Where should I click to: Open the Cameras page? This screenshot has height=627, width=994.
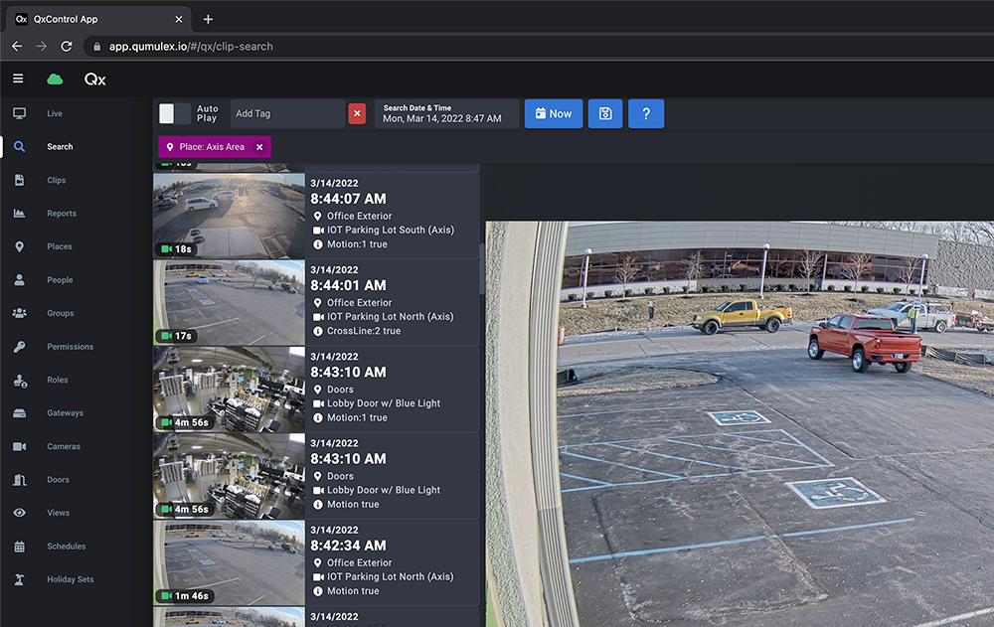coord(64,446)
